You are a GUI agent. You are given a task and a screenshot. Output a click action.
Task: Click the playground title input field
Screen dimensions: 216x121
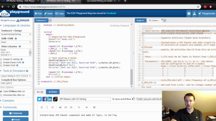[x=85, y=99]
